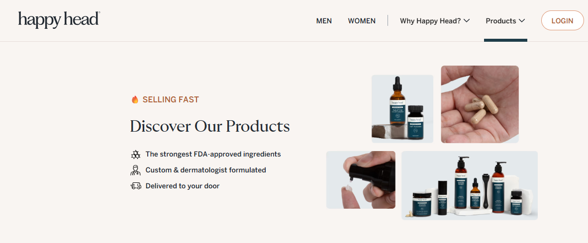Open the dropper bottle and jar image
This screenshot has height=243, width=588.
[402, 109]
